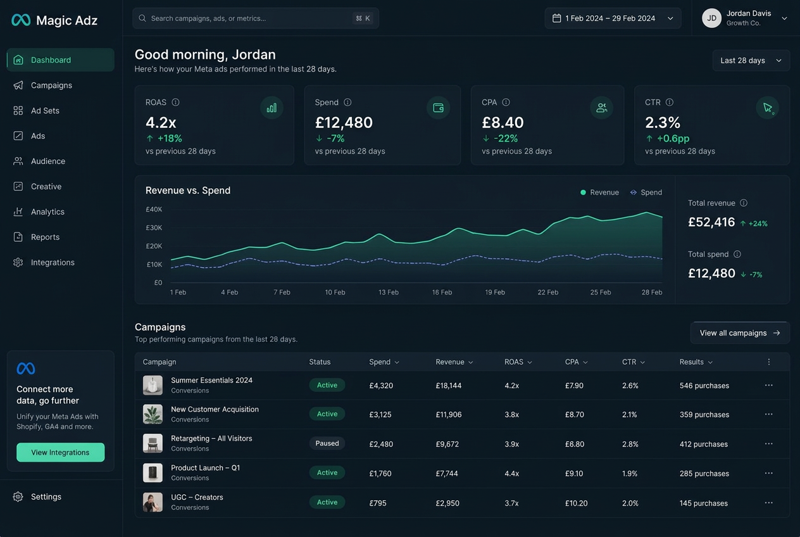Click the Settings gear icon
The image size is (800, 537).
pyautogui.click(x=18, y=497)
